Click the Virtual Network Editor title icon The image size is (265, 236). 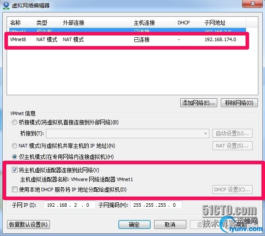pos(6,5)
